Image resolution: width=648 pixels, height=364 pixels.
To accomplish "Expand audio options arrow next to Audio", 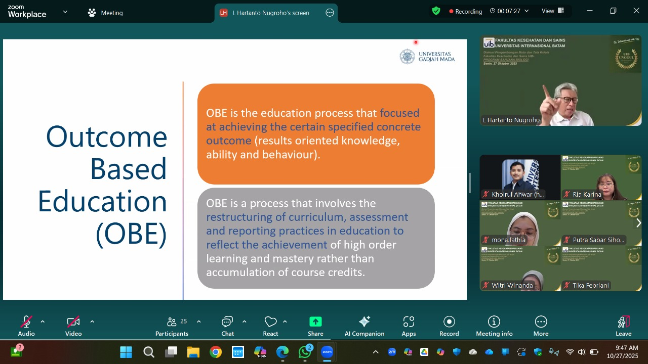I will coord(43,322).
